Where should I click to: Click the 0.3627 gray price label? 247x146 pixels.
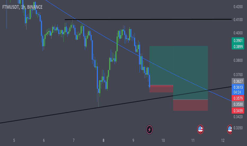point(238,81)
